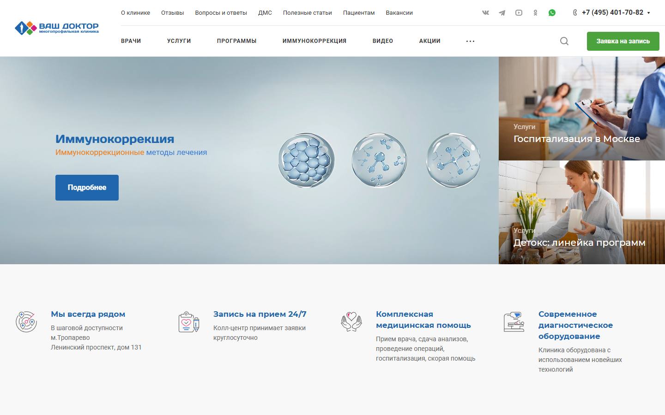Screen dimensions: 665x415
Task: Open the YouTube channel icon
Action: point(519,13)
